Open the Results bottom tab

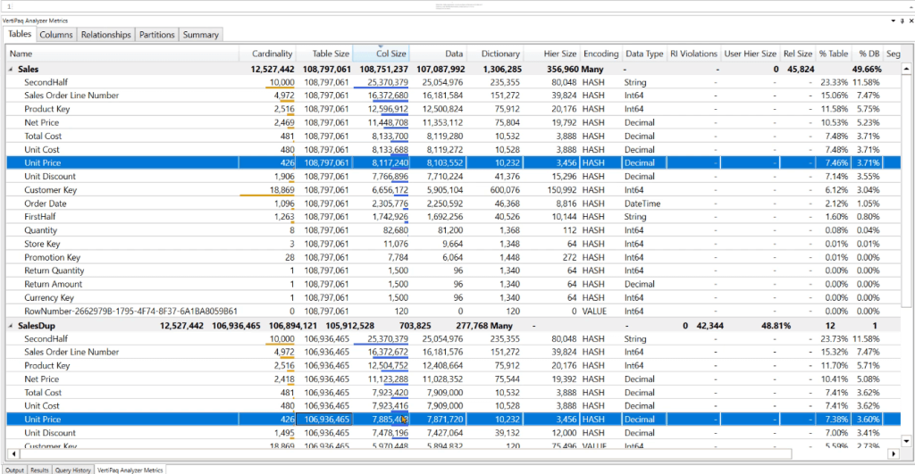39,470
